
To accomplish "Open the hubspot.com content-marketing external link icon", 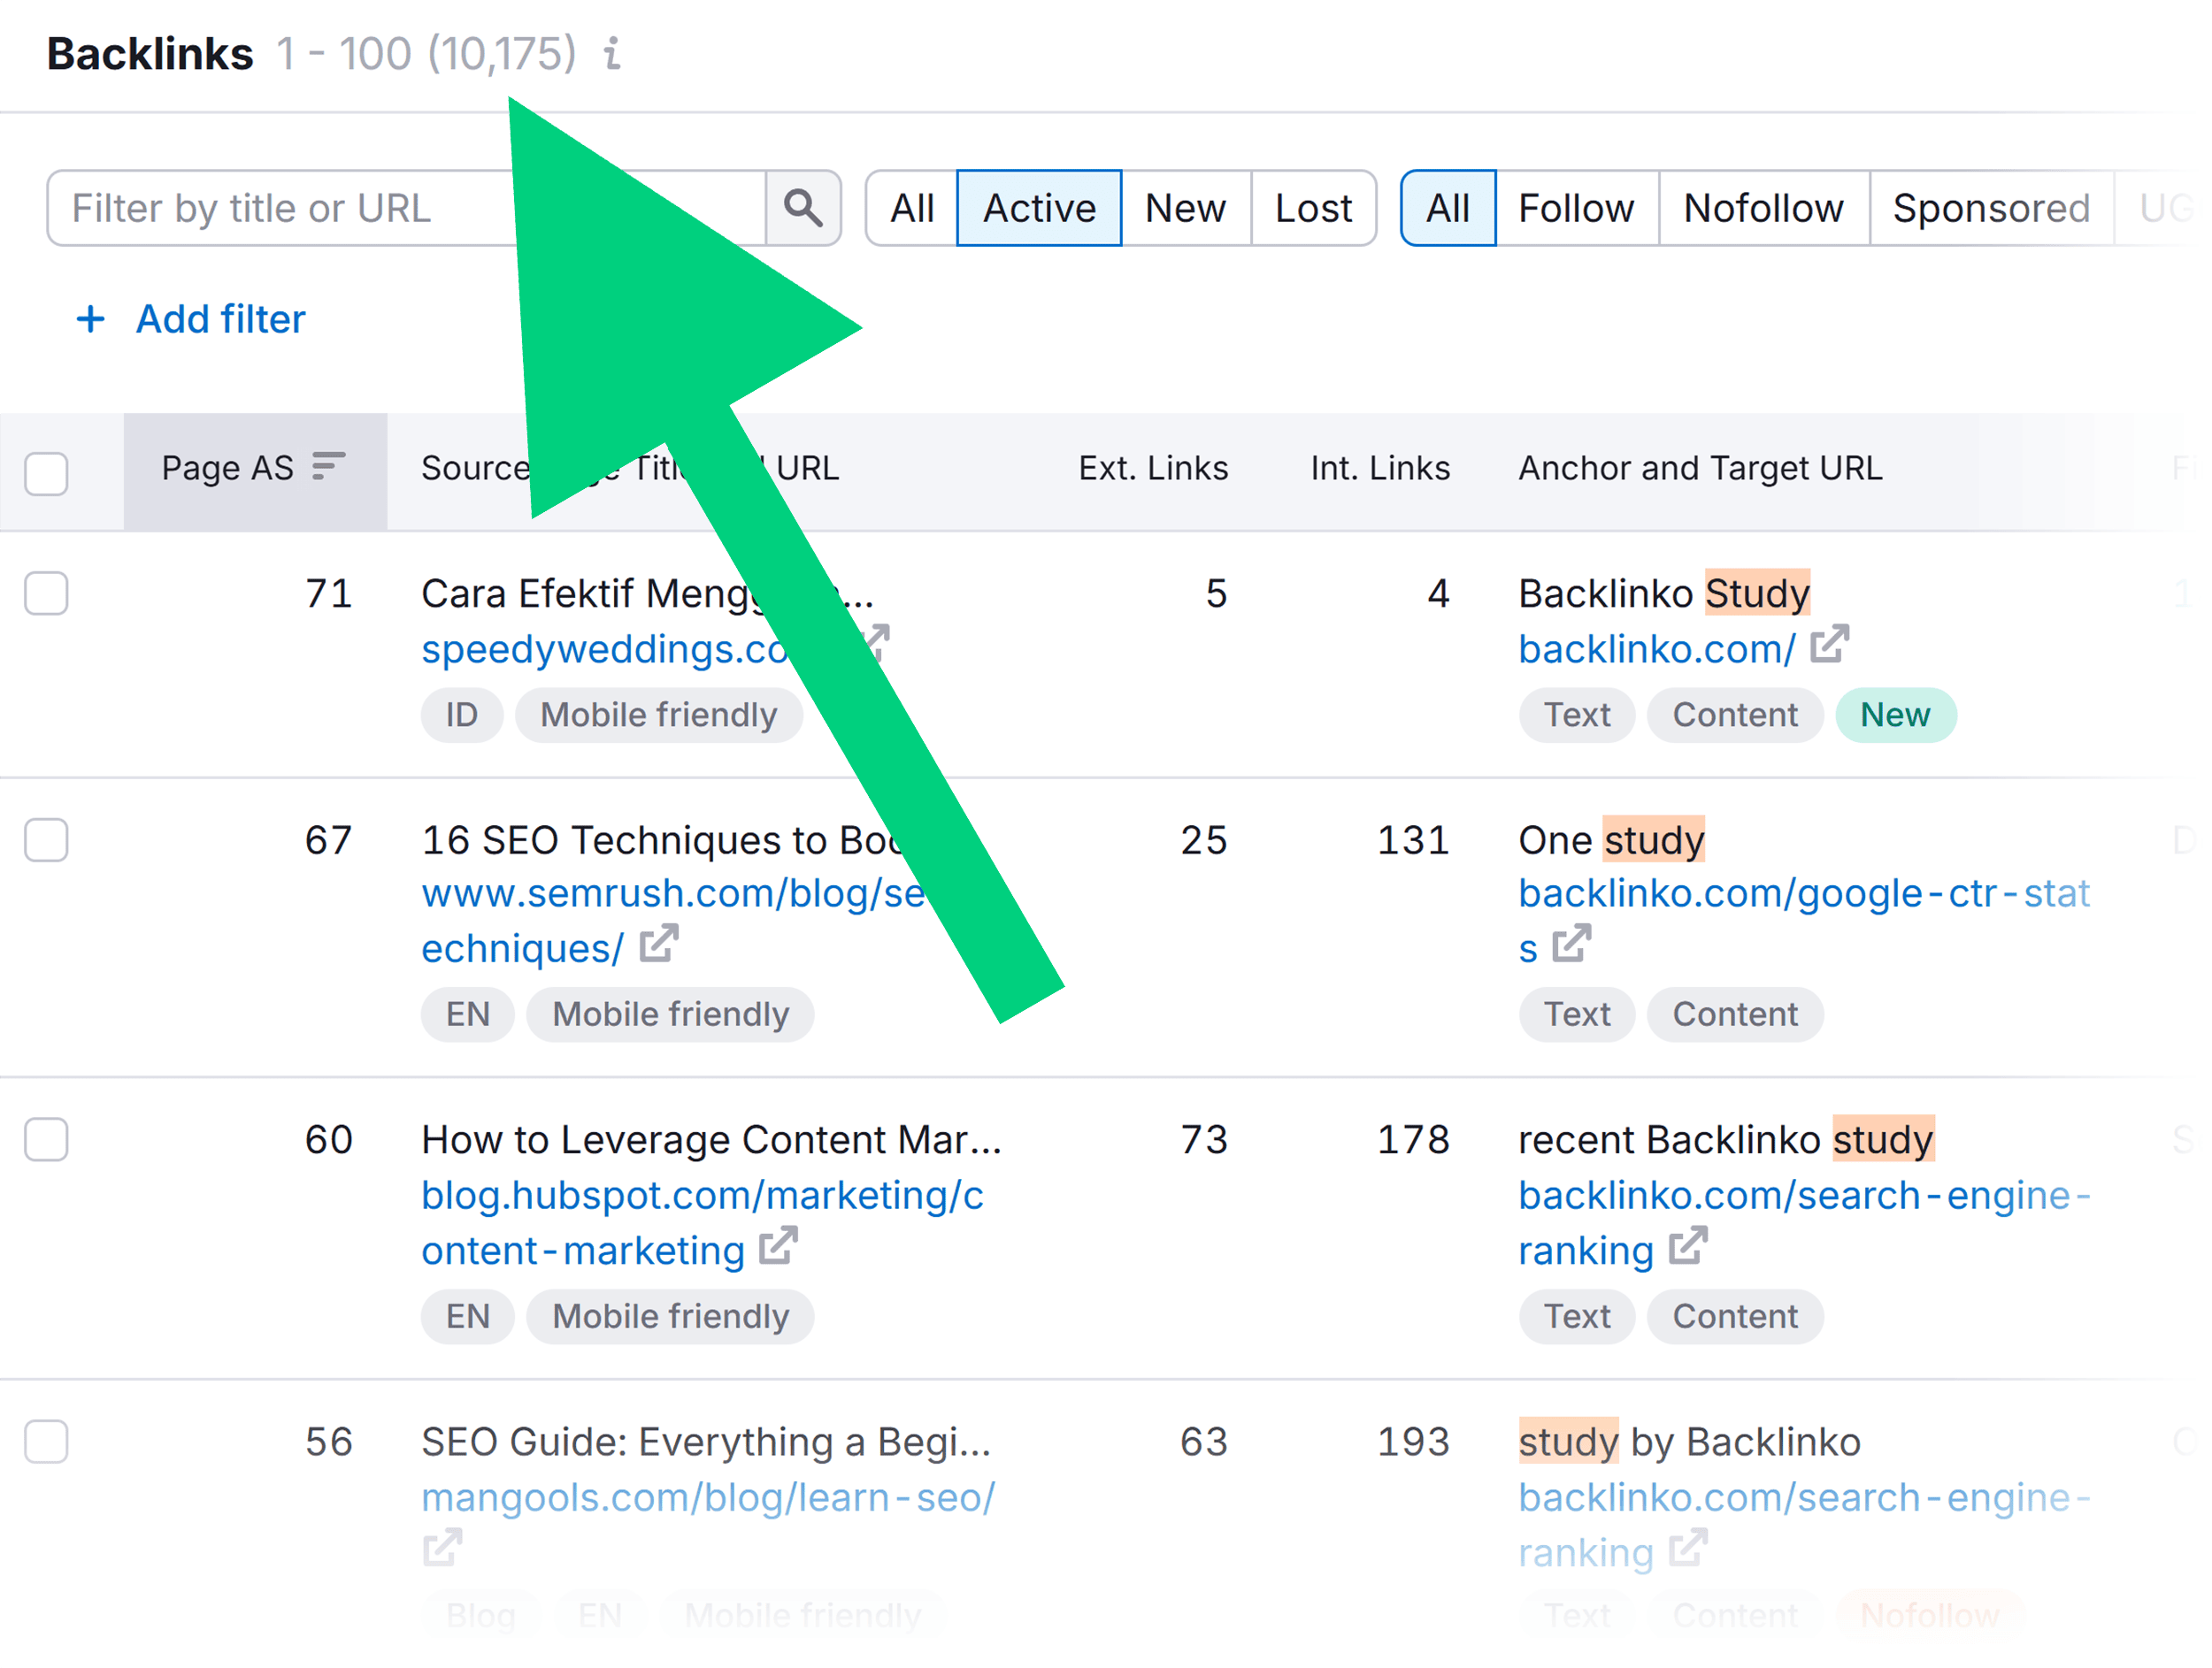I will point(778,1247).
